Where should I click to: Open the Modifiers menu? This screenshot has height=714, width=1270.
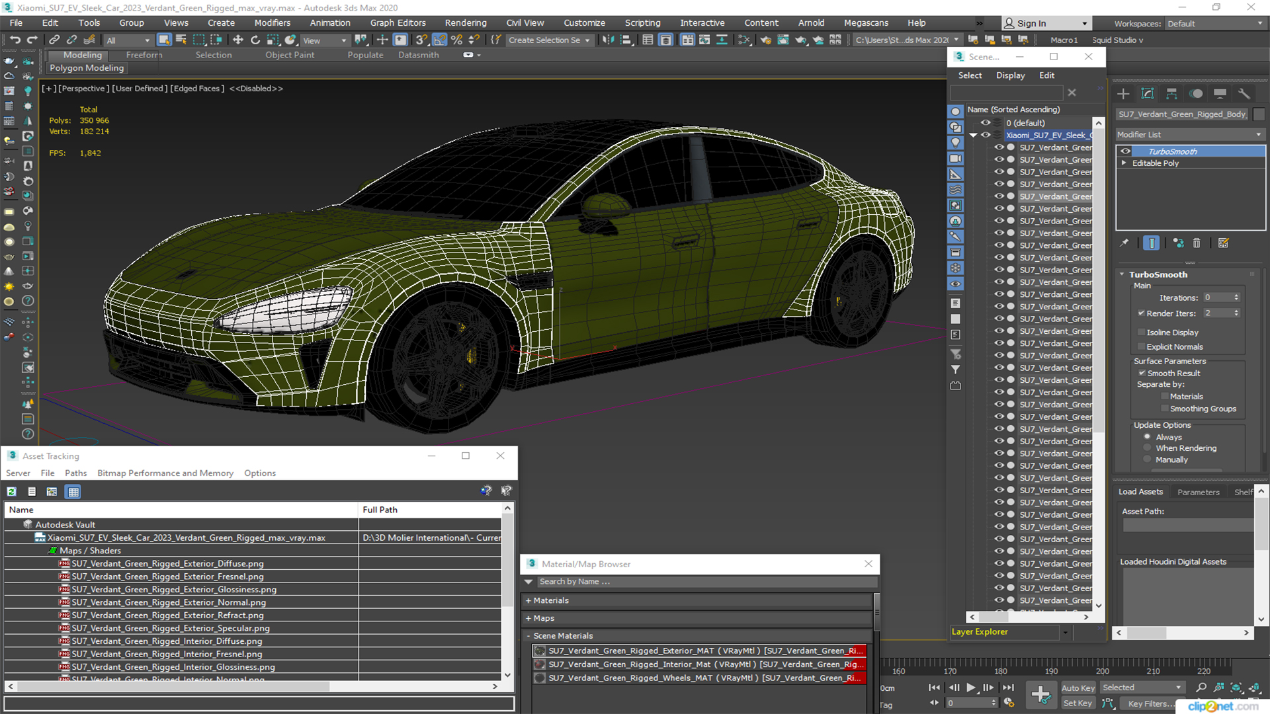[273, 22]
